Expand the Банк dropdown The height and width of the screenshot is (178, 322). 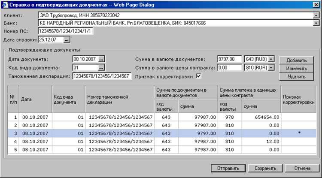pos(316,23)
